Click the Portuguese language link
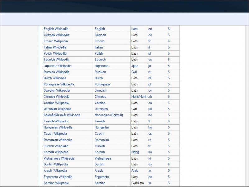249x187 pixels. [103, 84]
